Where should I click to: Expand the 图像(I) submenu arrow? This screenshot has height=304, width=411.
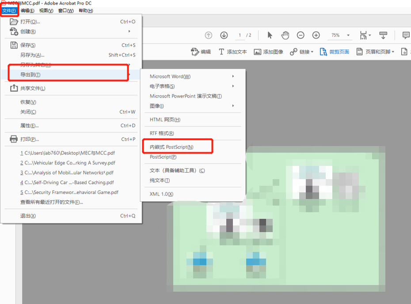233,106
